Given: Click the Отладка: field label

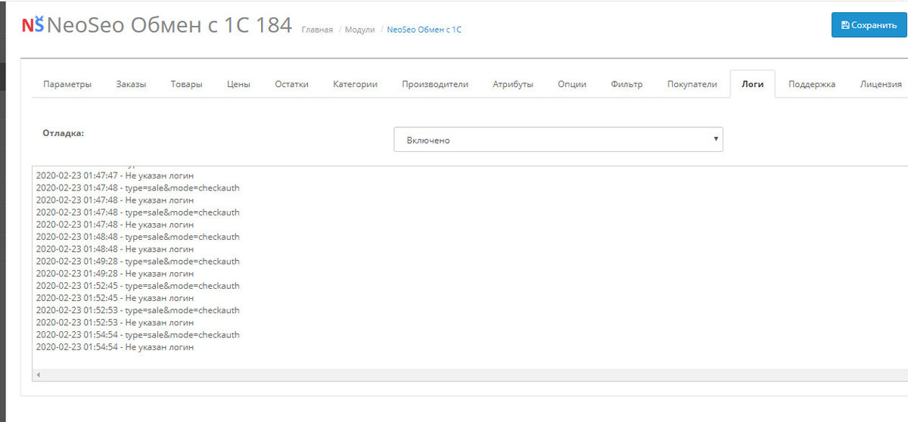Looking at the screenshot, I should [x=63, y=132].
